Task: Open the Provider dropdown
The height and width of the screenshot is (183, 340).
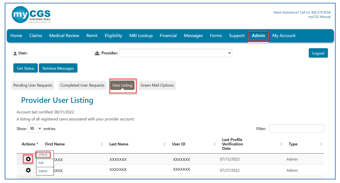Action: point(175,53)
